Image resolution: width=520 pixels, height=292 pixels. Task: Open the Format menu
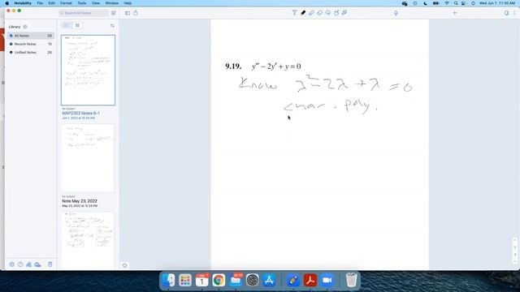pyautogui.click(x=66, y=3)
